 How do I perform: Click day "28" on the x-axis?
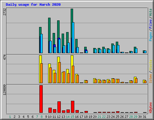[131, 117]
